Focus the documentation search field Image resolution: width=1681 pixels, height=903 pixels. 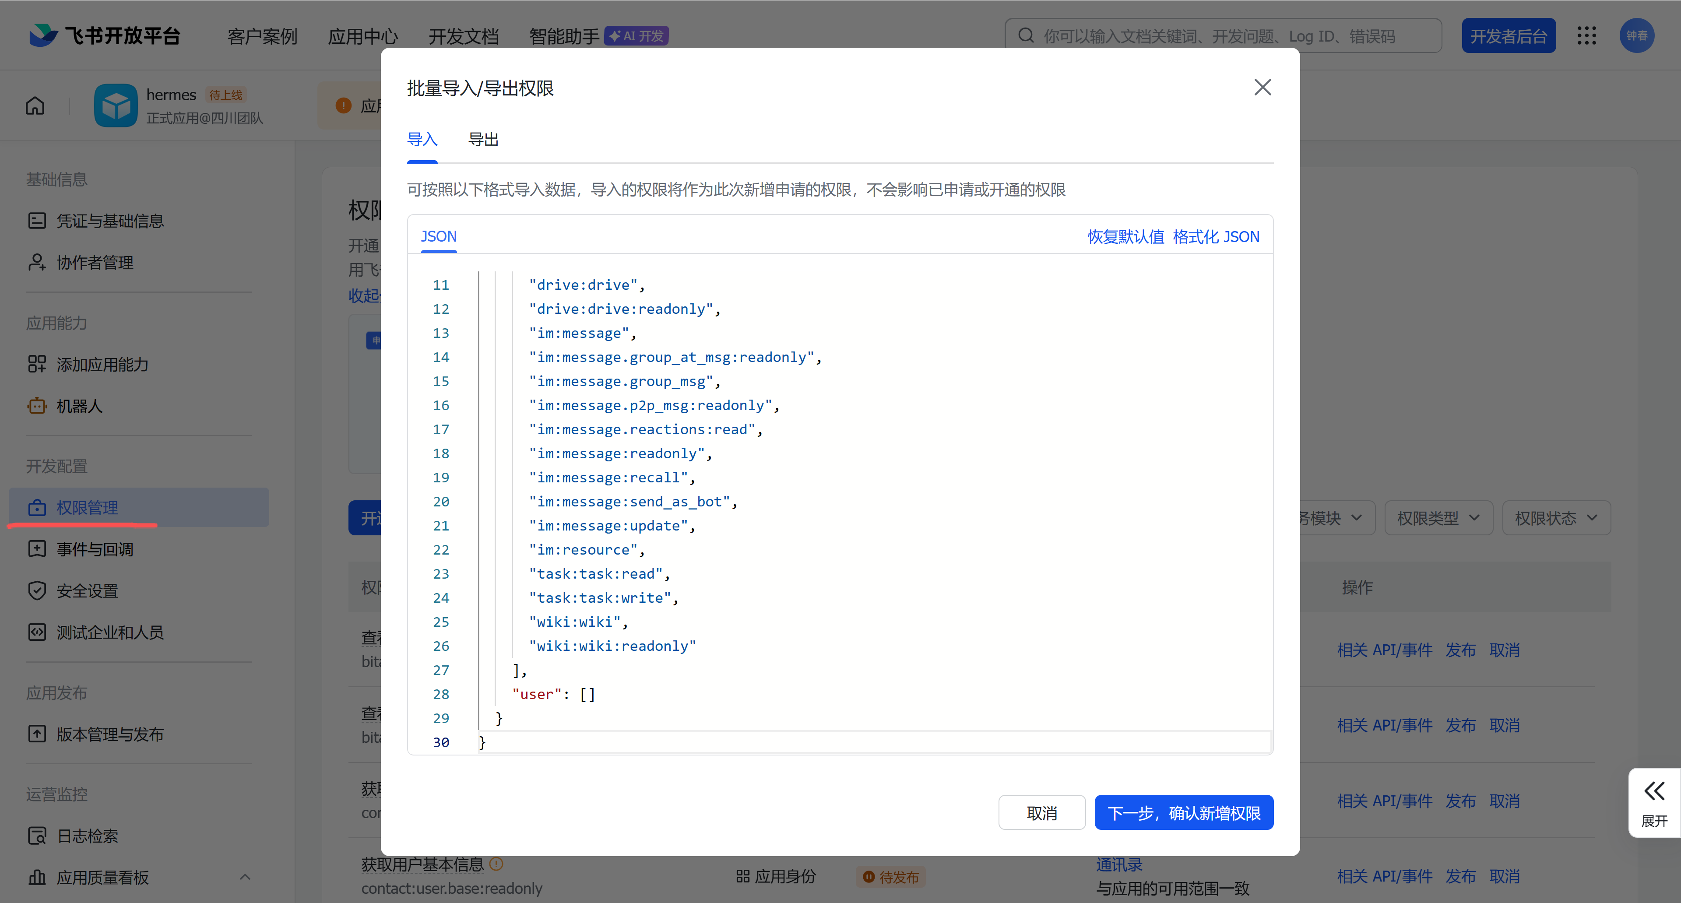coord(1223,35)
